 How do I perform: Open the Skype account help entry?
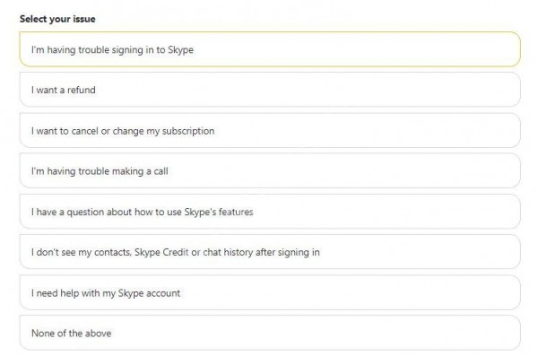pos(270,292)
